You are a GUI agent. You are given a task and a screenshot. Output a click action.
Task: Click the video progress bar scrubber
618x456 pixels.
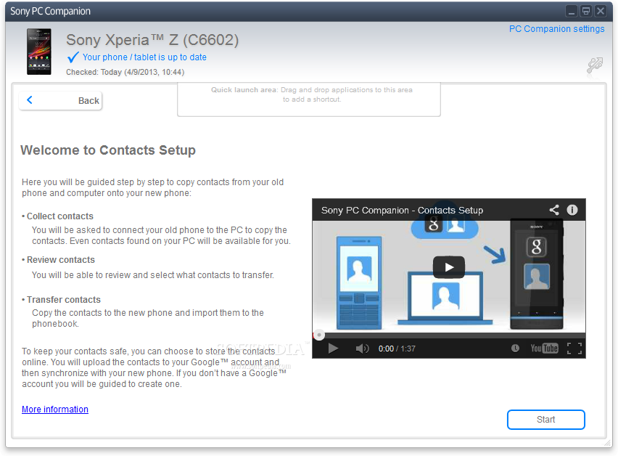click(x=319, y=335)
